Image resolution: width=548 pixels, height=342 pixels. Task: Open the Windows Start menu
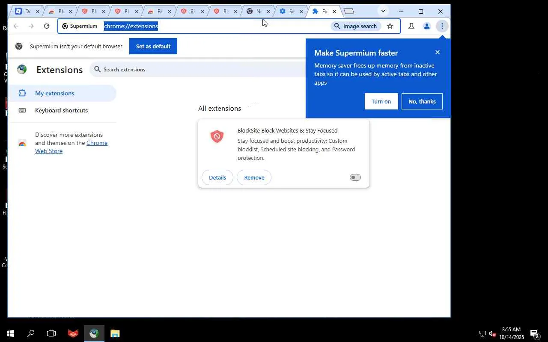(10, 333)
